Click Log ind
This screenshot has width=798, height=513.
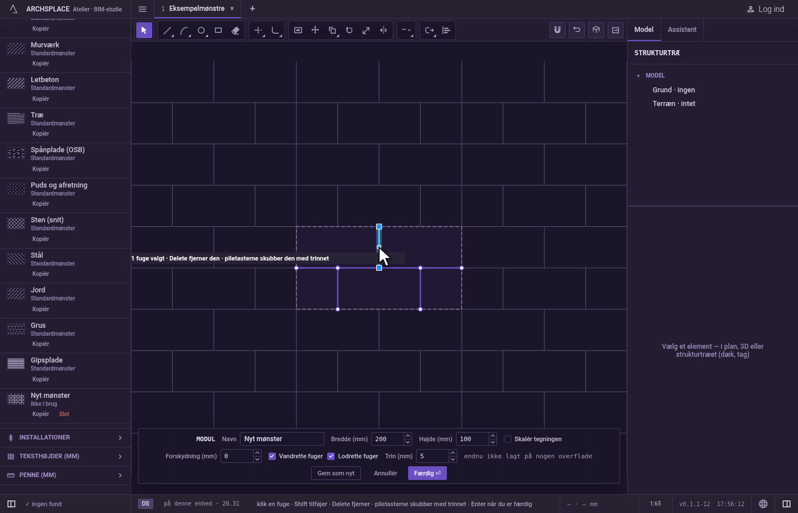click(766, 9)
